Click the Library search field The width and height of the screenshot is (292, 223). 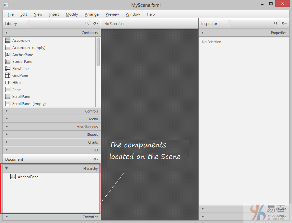59,23
